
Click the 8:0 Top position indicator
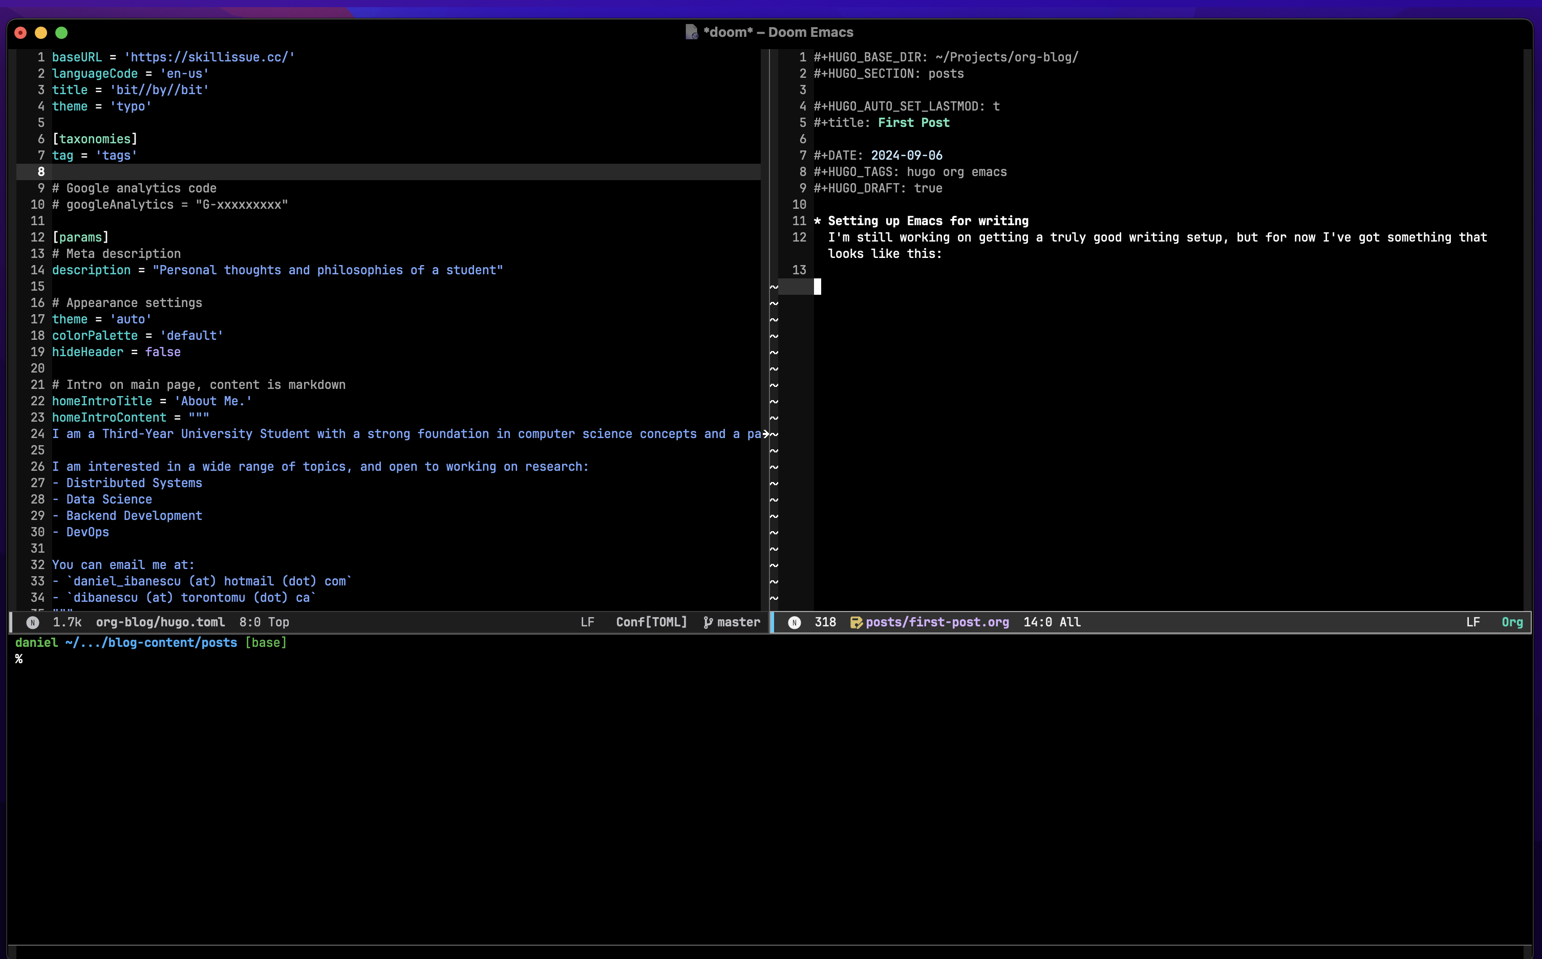(264, 622)
